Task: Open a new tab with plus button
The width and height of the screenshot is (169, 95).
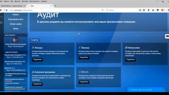Action: pos(55,6)
